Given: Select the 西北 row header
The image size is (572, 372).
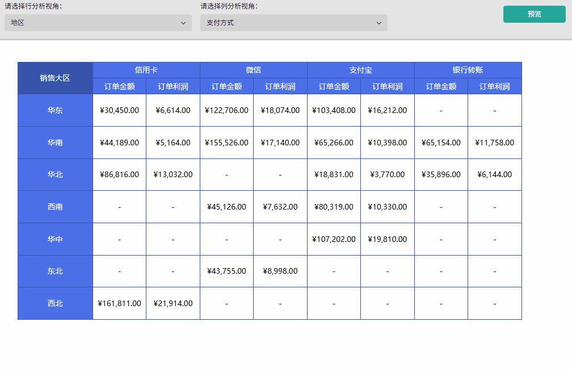Looking at the screenshot, I should (55, 303).
